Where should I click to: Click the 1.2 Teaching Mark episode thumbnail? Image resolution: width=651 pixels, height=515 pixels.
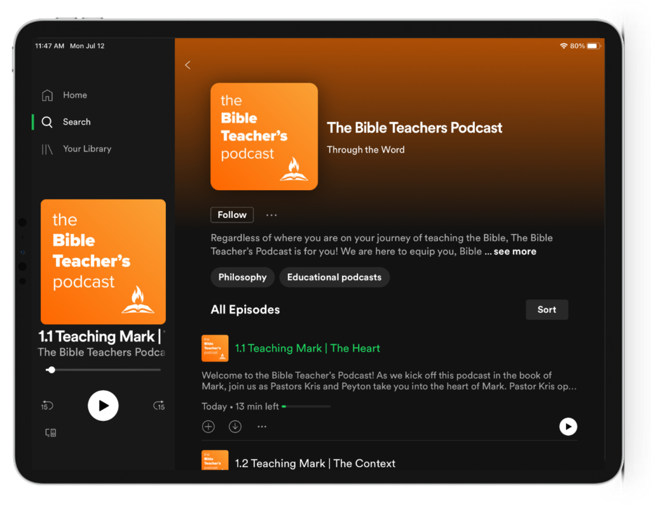point(215,460)
